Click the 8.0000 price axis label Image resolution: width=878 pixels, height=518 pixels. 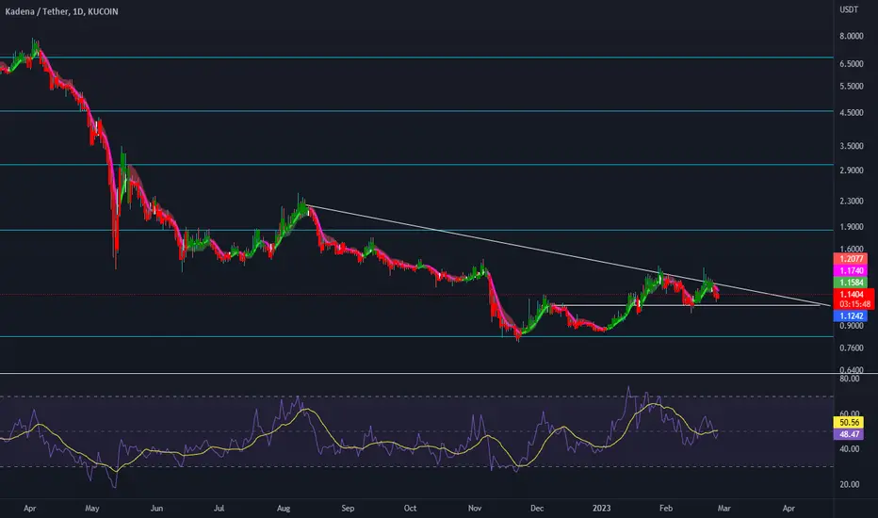851,36
